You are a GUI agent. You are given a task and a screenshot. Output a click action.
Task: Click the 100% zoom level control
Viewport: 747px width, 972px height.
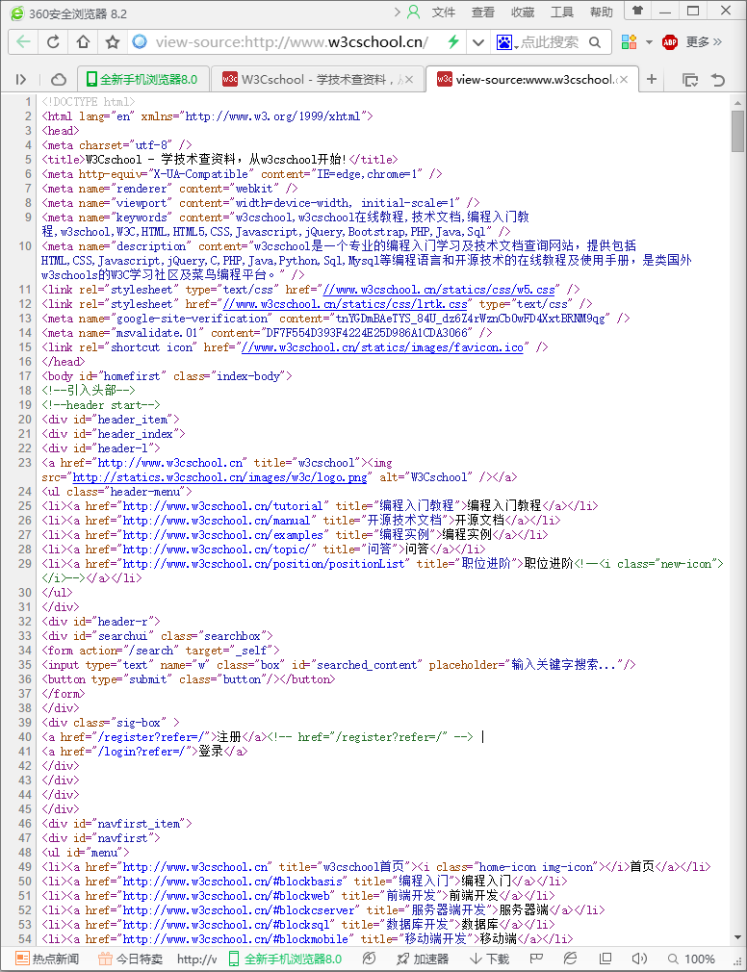[x=690, y=959]
